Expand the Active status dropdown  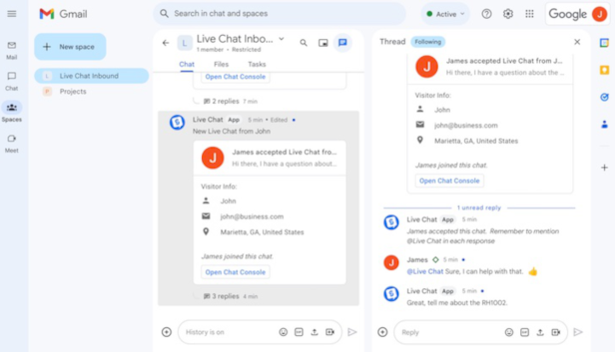point(445,14)
